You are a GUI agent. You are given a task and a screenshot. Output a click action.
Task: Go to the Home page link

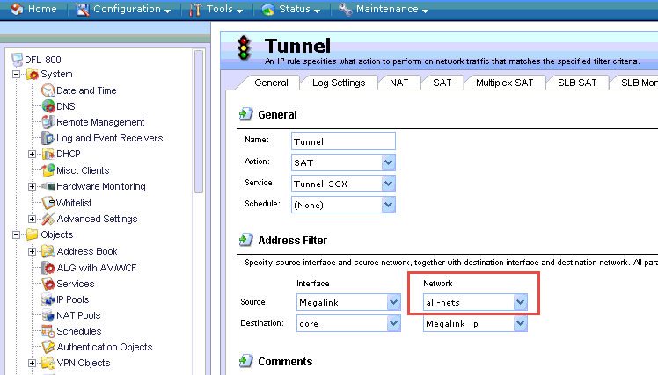[x=42, y=9]
